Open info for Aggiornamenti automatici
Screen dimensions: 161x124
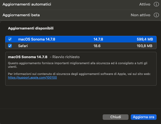point(156,4)
